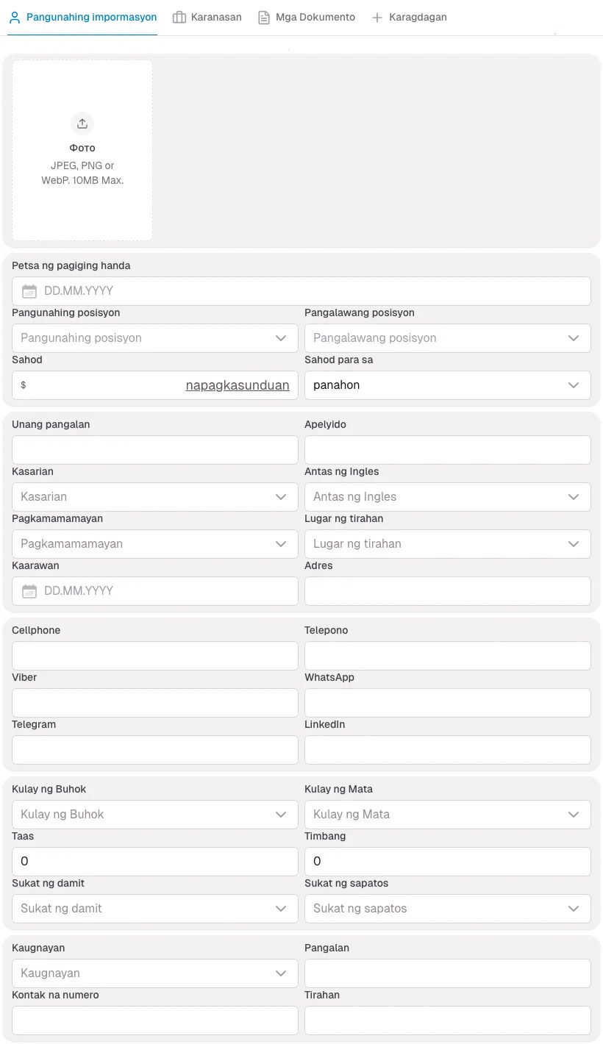Click the photo upload area

click(x=82, y=150)
